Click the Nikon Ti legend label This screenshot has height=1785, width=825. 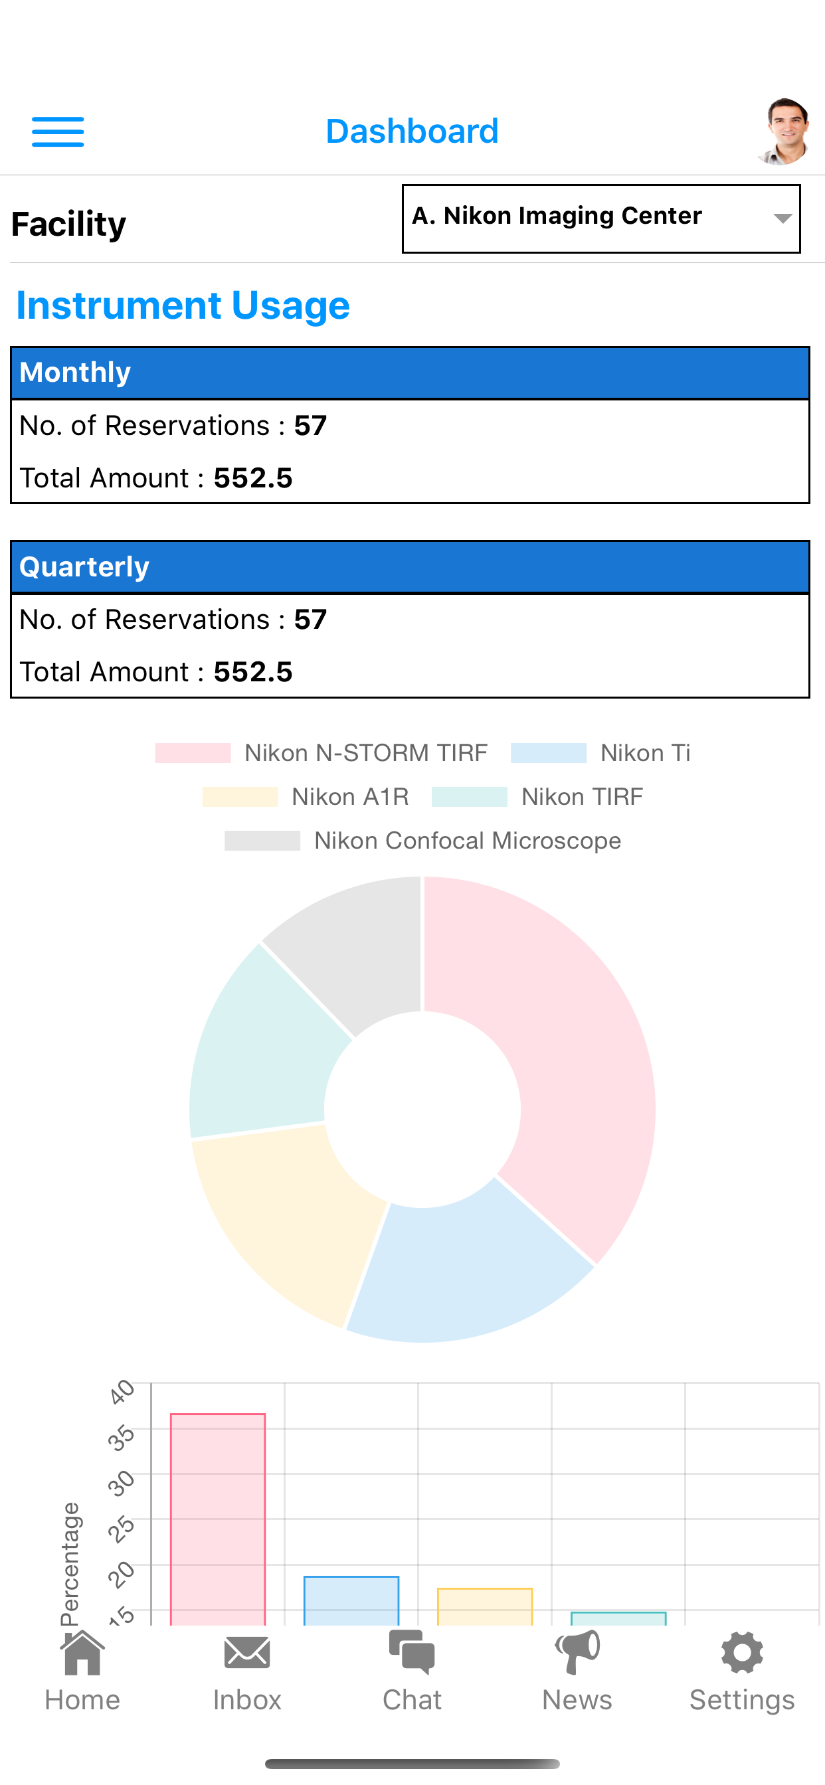click(x=646, y=753)
